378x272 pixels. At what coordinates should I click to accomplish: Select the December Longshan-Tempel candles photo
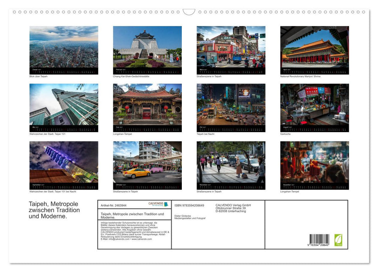315,162
